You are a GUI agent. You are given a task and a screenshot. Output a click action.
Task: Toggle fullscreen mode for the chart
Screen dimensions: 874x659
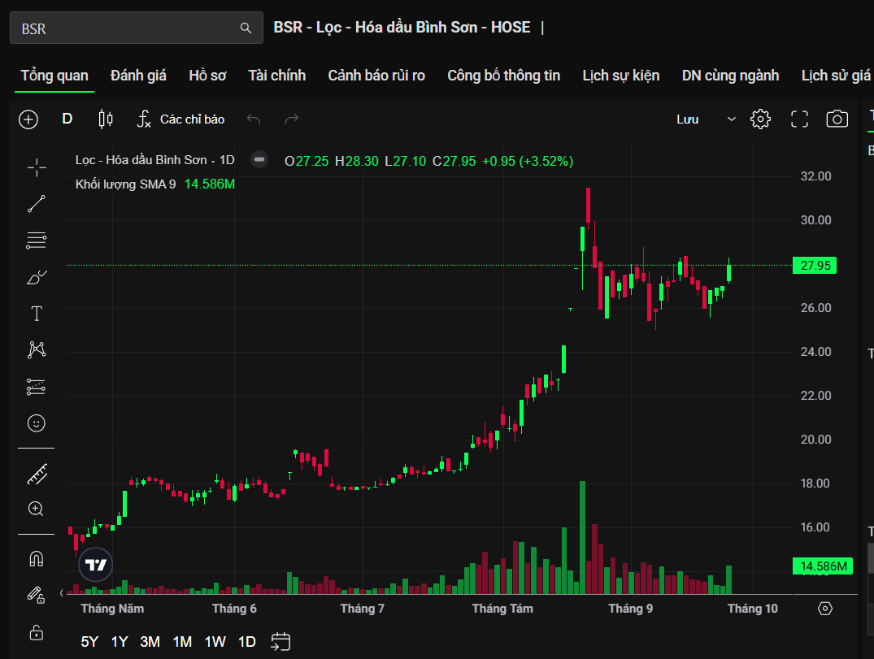(799, 119)
